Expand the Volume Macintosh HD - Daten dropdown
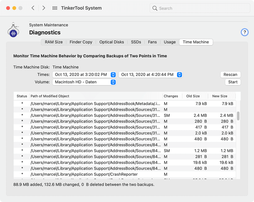254x202 pixels. click(84, 82)
